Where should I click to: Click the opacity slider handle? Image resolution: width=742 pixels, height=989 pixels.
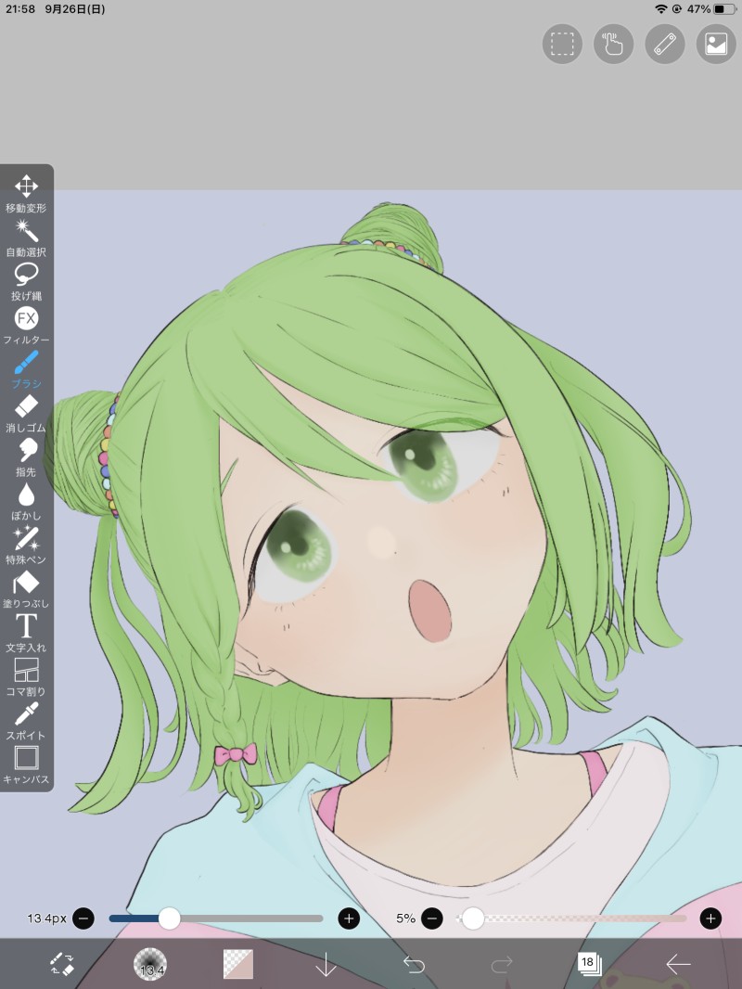click(x=473, y=918)
